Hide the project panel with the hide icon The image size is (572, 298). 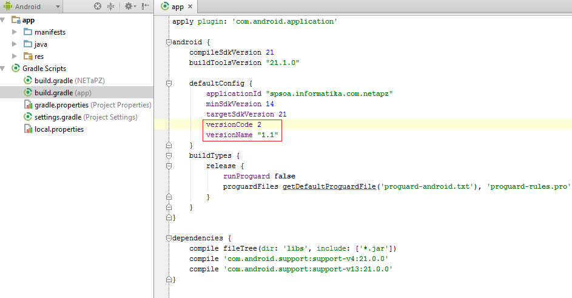click(x=146, y=7)
